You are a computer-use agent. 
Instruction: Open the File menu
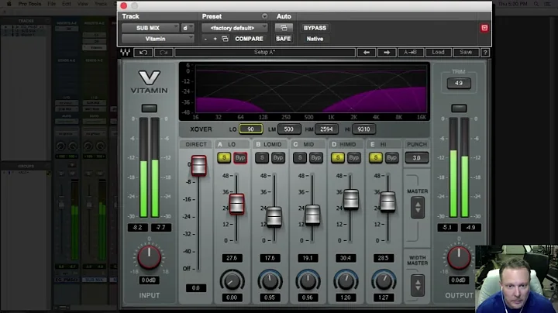(x=52, y=4)
